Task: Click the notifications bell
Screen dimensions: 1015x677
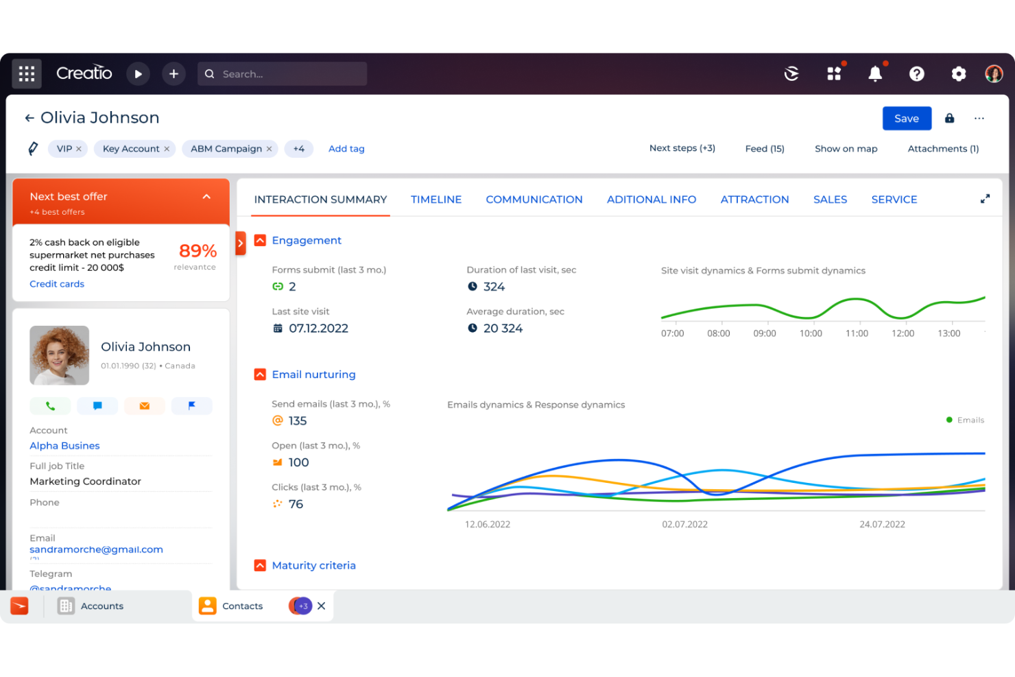Action: (x=875, y=73)
